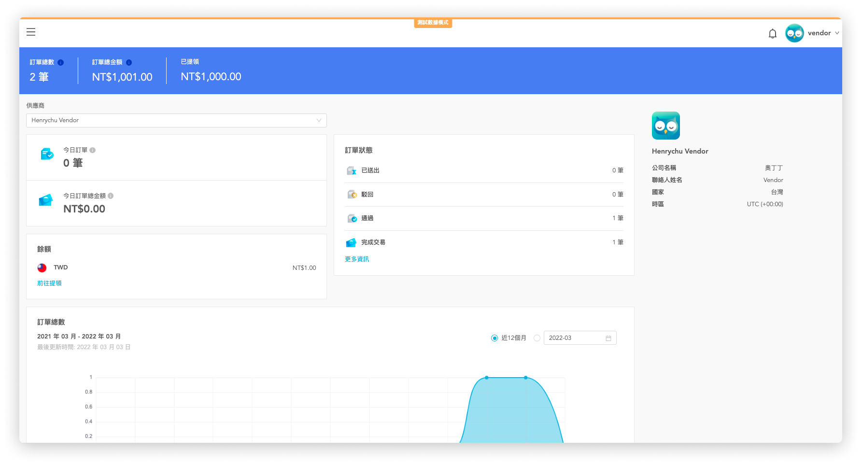This screenshot has width=862, height=465.
Task: Click the NT$1,001.00 total amount value
Action: [x=122, y=77]
